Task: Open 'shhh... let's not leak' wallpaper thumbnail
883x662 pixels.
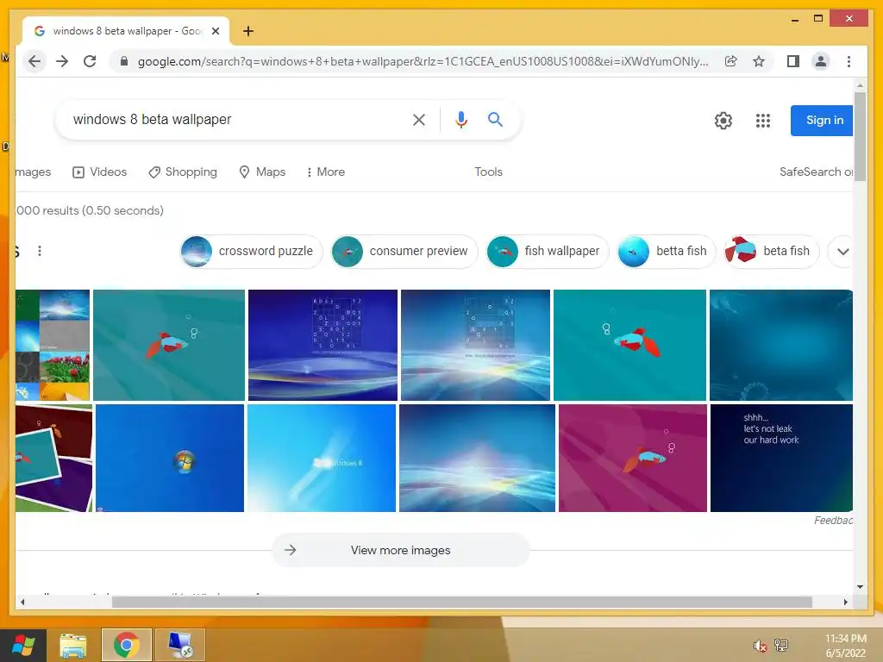Action: click(781, 459)
